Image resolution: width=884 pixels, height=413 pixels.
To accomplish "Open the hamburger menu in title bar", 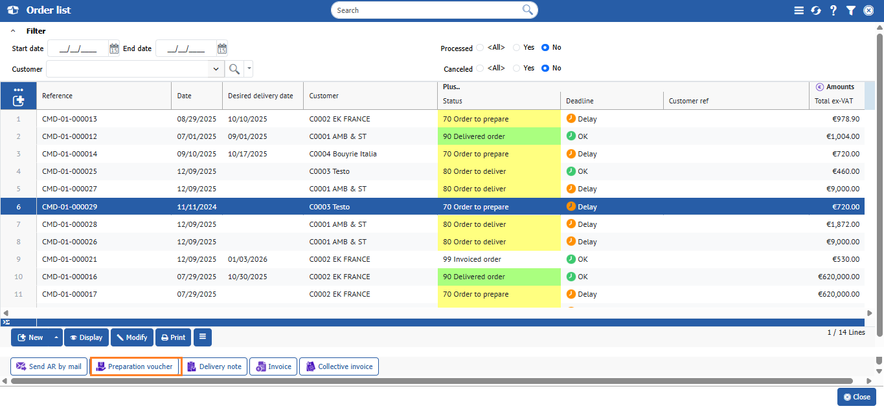I will click(x=799, y=10).
